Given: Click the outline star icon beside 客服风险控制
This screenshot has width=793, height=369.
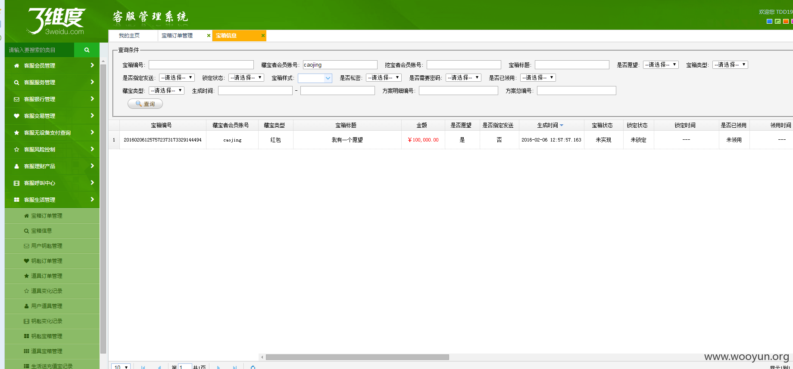Looking at the screenshot, I should [16, 149].
